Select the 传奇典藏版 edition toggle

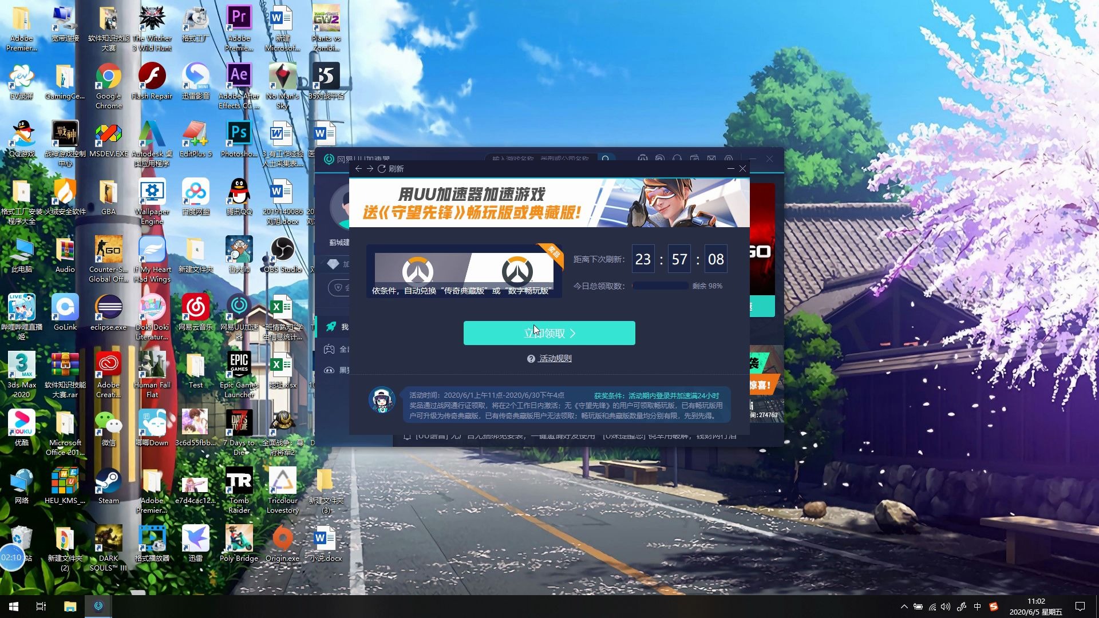[x=417, y=272]
